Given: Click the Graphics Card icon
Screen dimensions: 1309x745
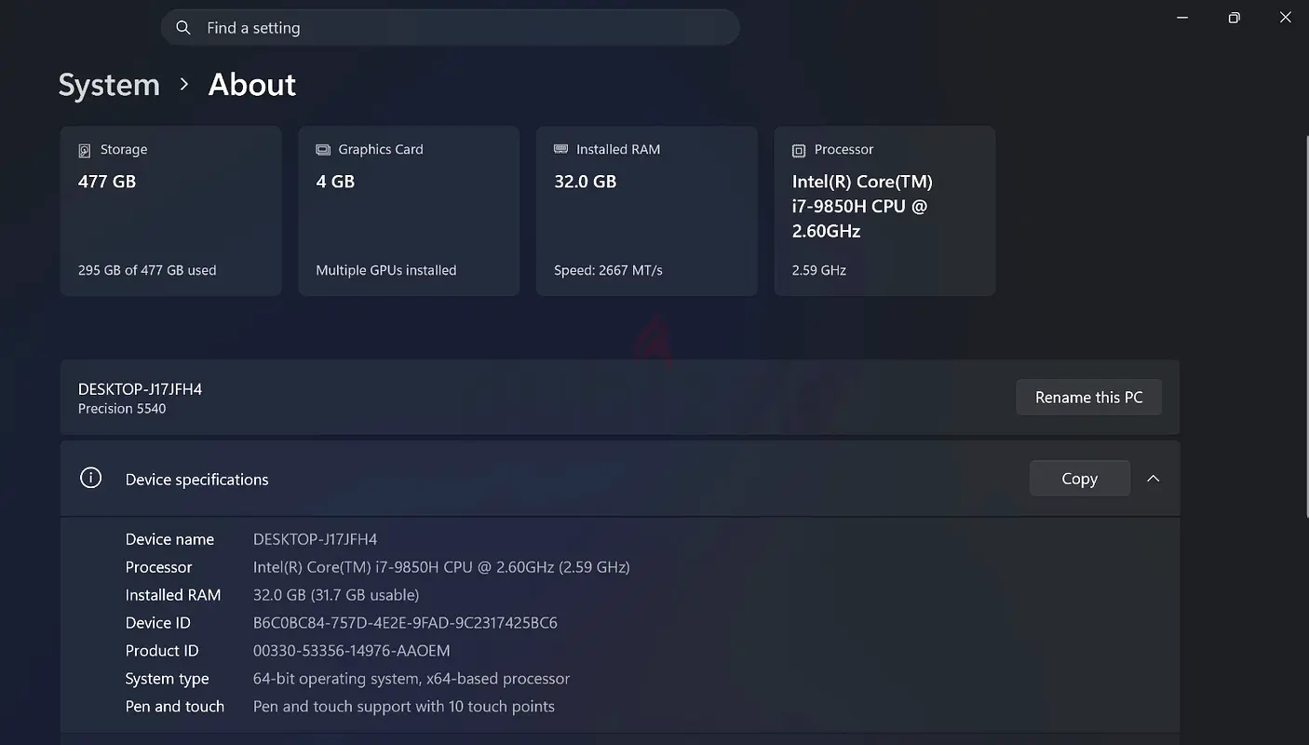Looking at the screenshot, I should [323, 150].
